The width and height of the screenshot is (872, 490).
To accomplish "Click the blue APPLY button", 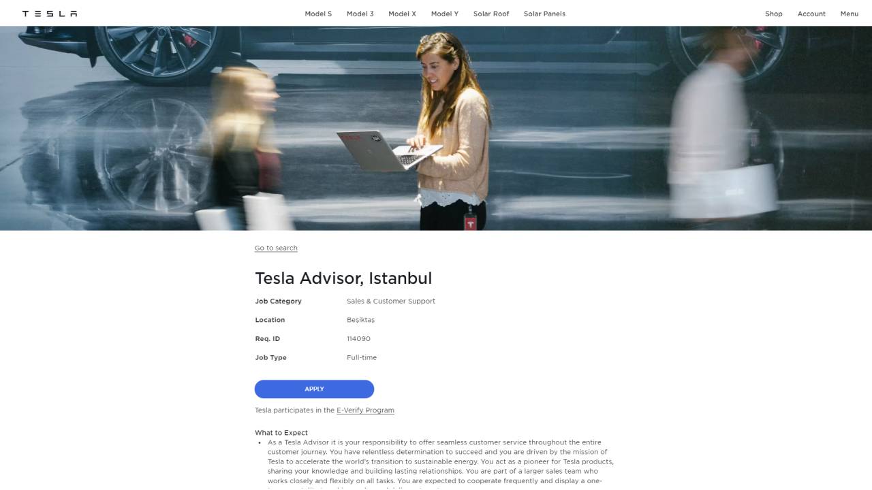I will pyautogui.click(x=314, y=389).
